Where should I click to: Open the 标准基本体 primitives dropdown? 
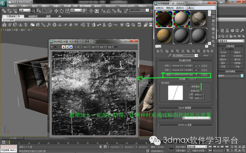(x=230, y=41)
